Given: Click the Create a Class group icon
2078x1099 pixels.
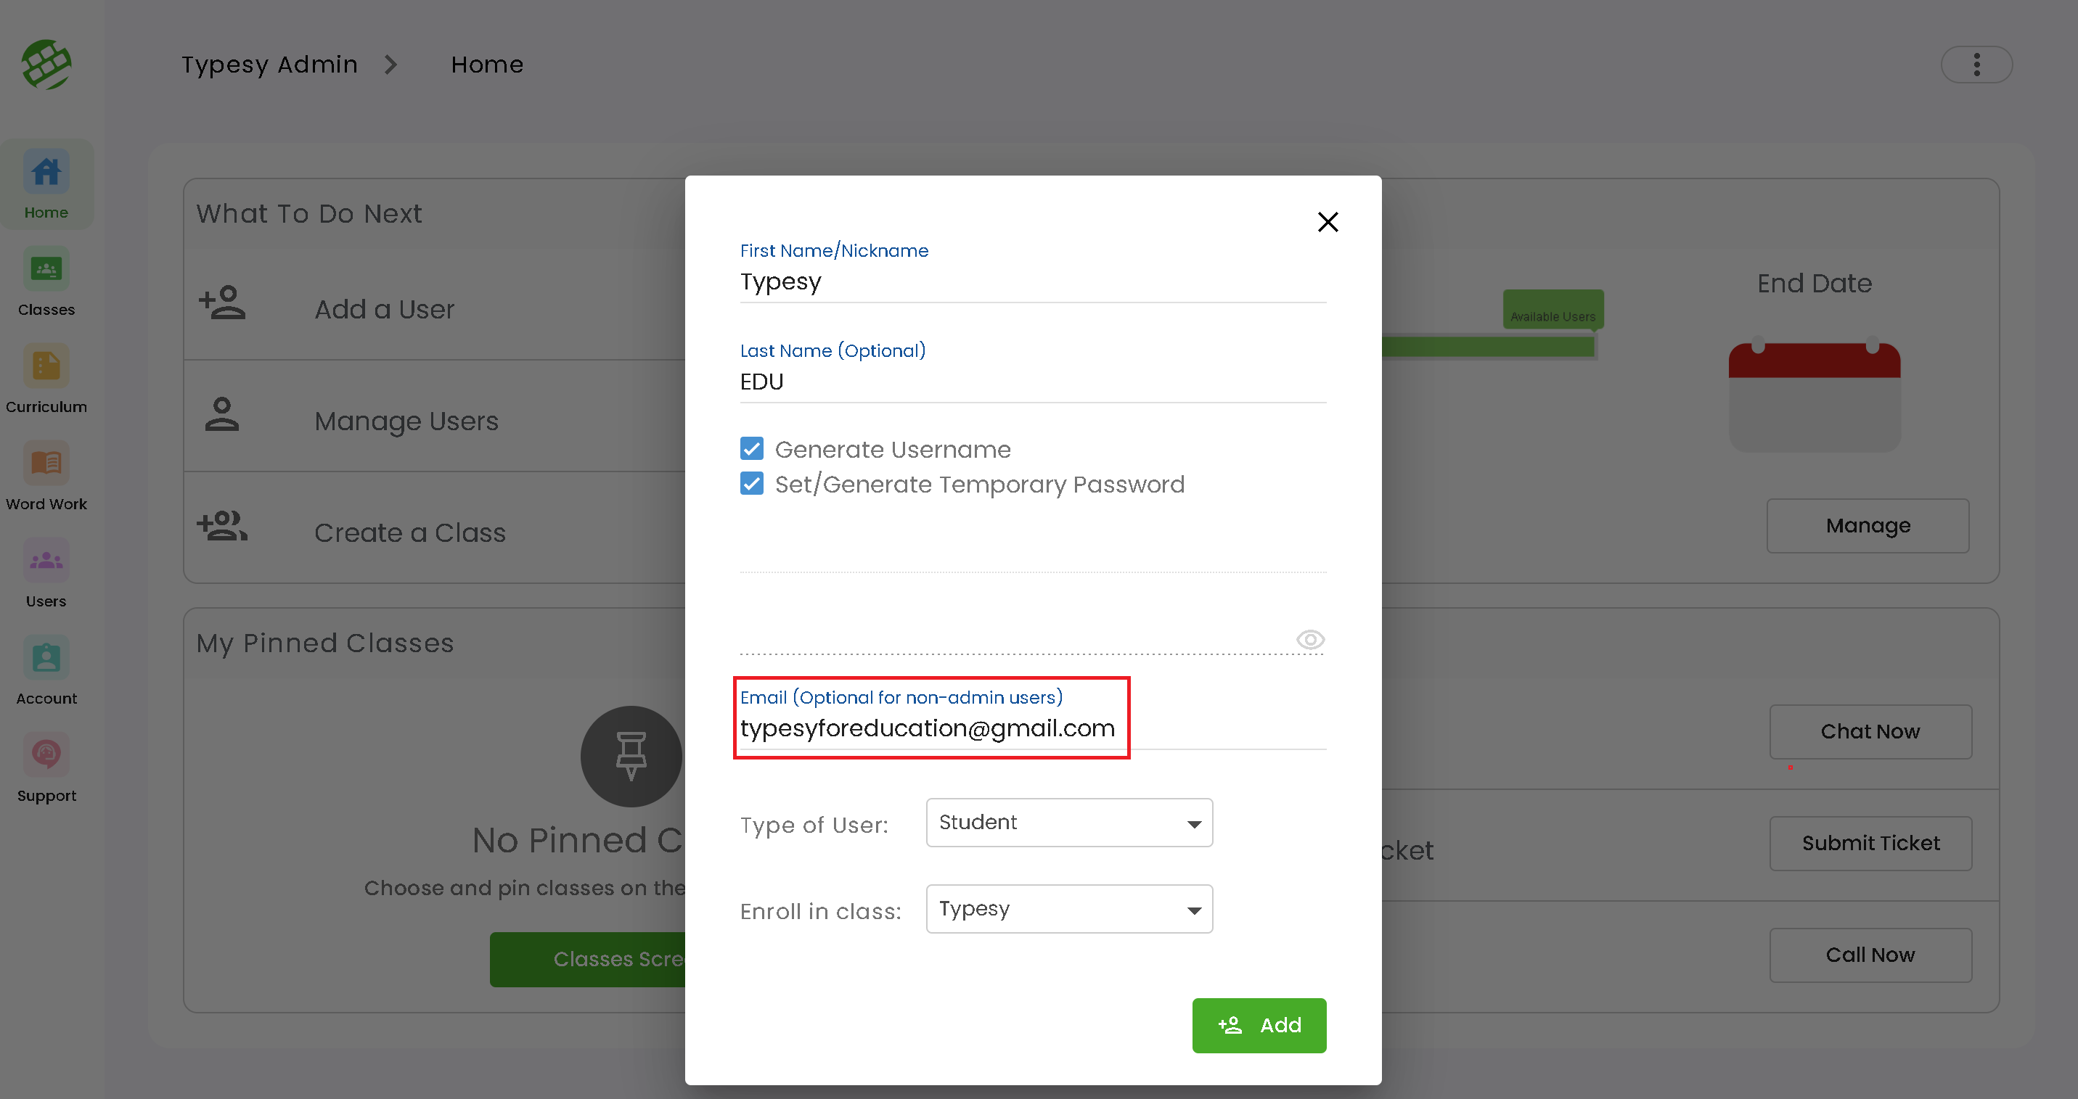Looking at the screenshot, I should [x=222, y=526].
